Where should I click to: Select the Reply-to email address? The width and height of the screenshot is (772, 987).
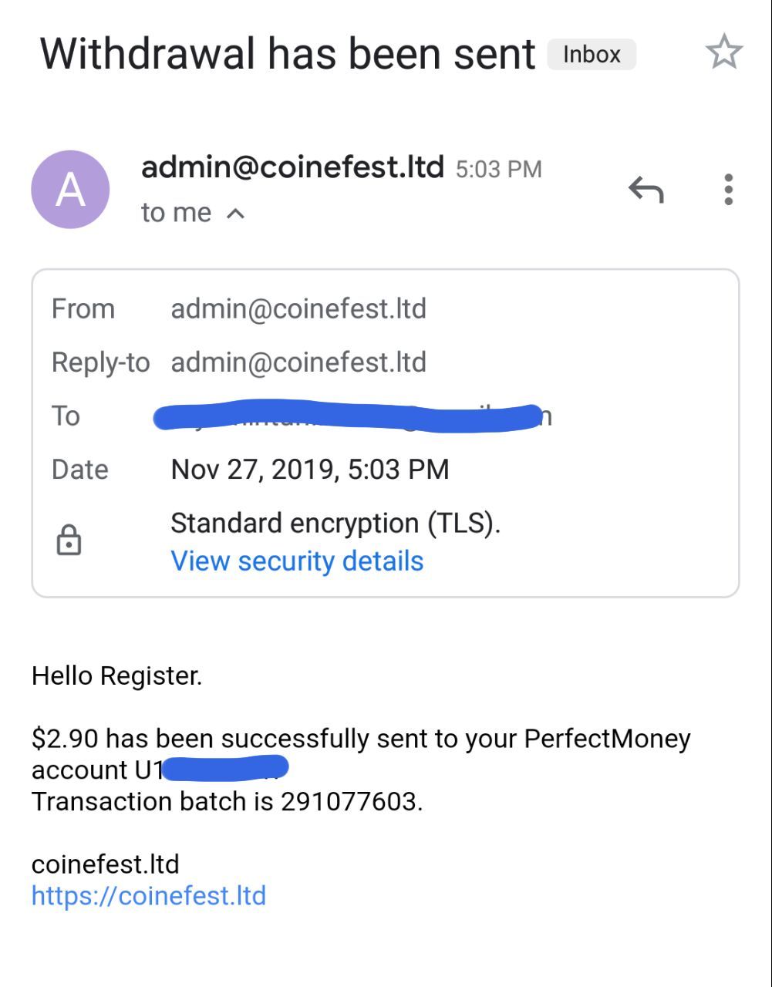coord(298,362)
